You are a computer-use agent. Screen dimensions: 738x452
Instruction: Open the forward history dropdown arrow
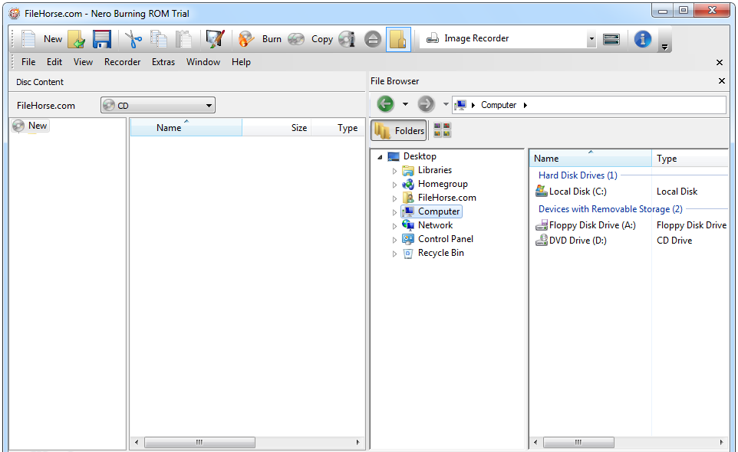point(445,104)
